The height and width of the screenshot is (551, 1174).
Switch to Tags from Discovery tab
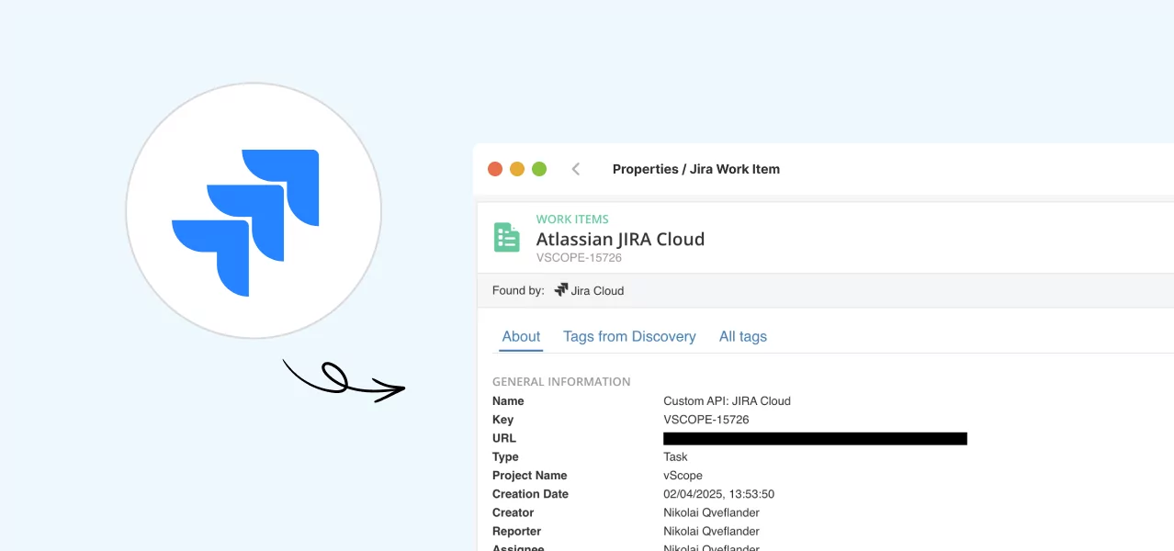pyautogui.click(x=629, y=336)
